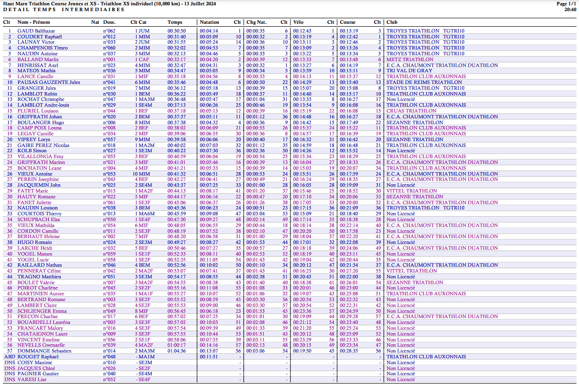Click swim time '00:14:16' of NEVELLS Gwenaelle
Image resolution: width=579 pixels, height=384 pixels.
[209, 345]
